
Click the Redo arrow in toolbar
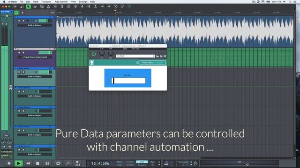point(109,7)
